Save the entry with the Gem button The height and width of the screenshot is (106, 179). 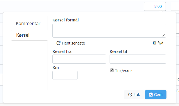[156, 95]
